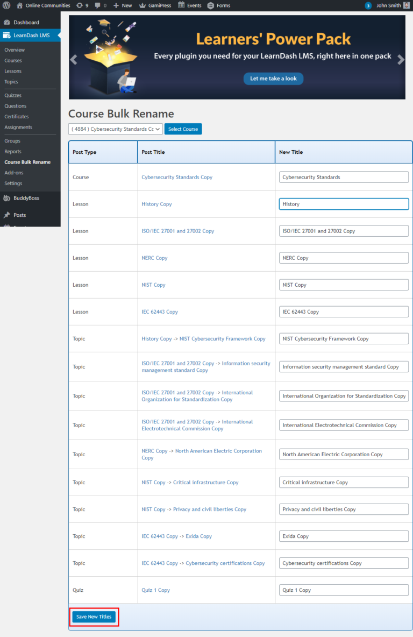
Task: Click the Events calendar icon
Action: click(x=181, y=5)
